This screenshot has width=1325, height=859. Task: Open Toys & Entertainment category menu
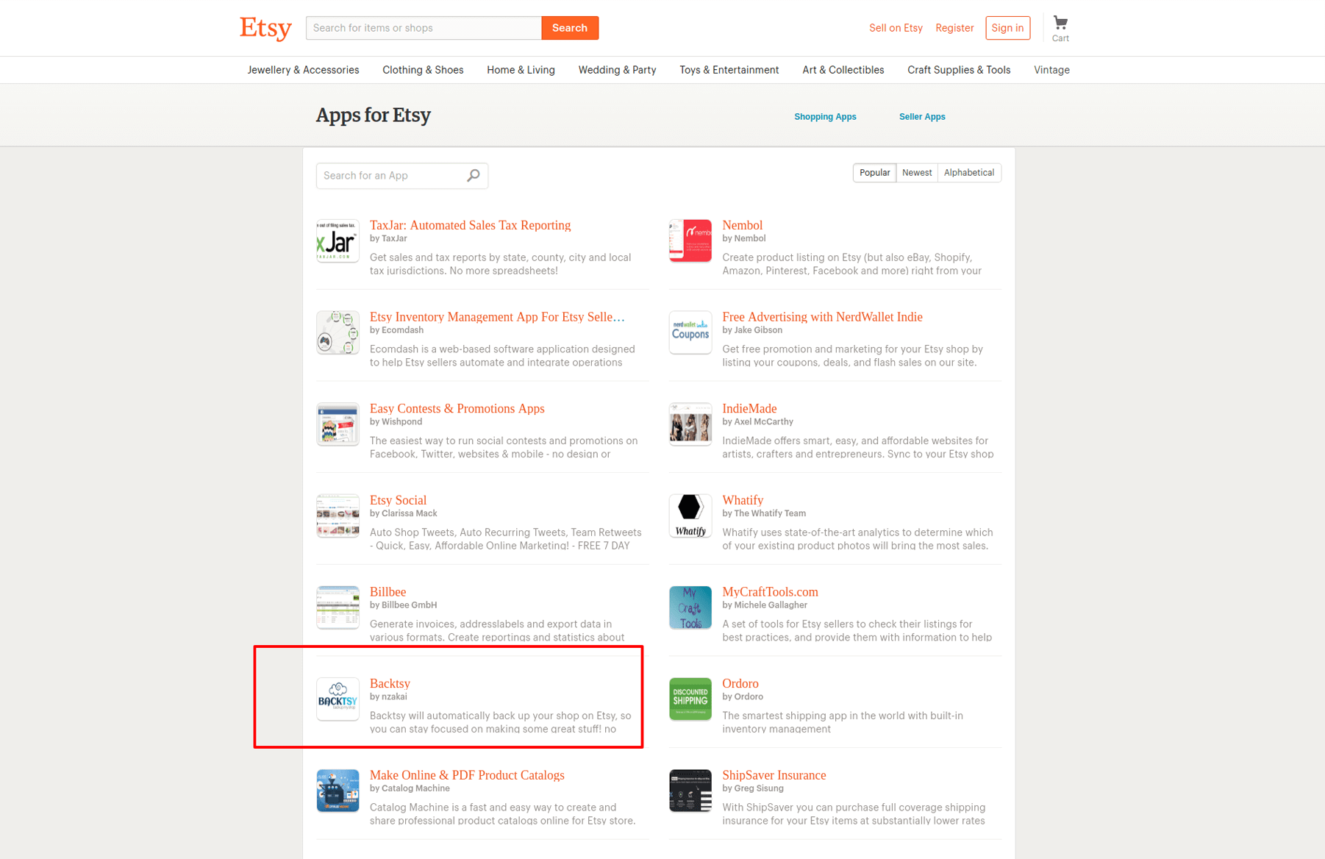pos(729,70)
